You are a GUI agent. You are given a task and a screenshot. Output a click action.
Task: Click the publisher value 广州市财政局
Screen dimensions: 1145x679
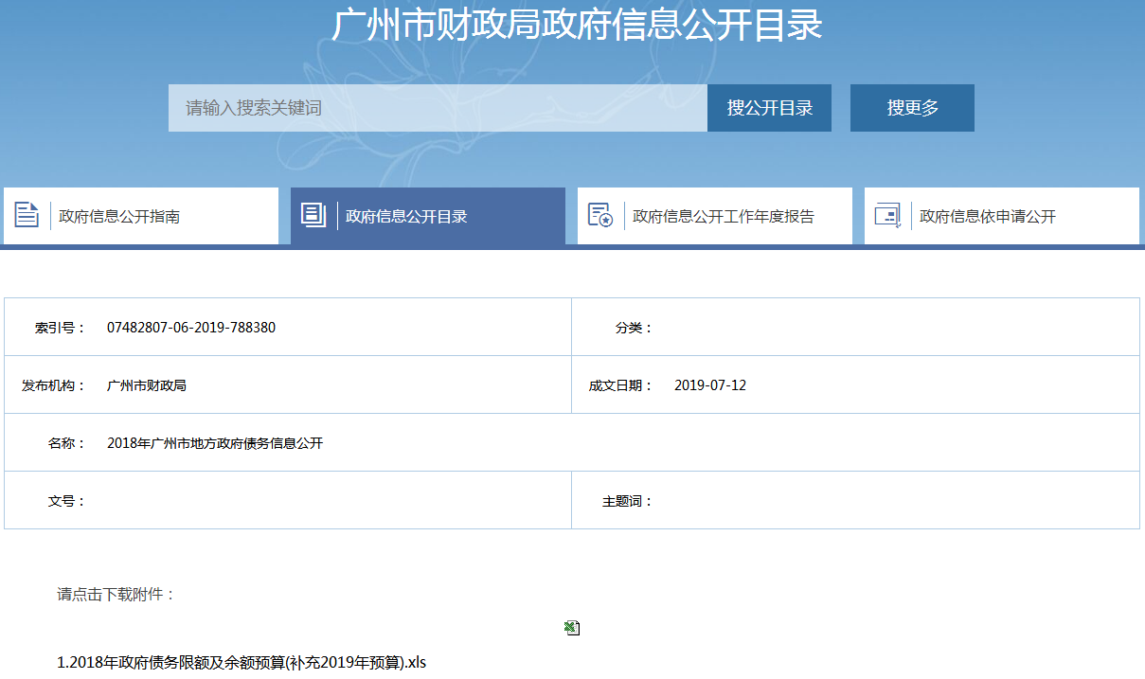pyautogui.click(x=147, y=385)
